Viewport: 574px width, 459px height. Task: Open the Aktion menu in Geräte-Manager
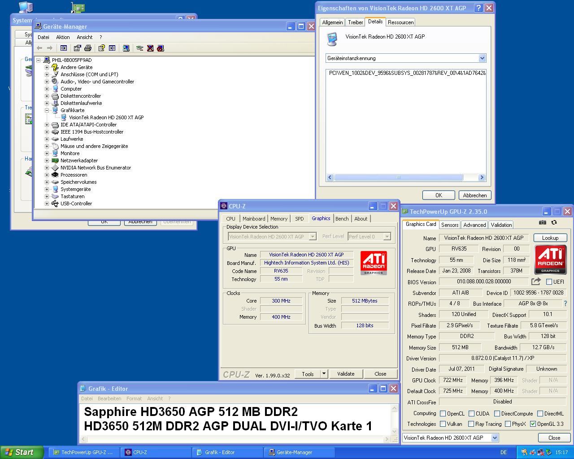63,37
